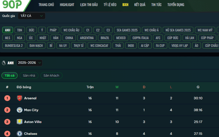
Task: Go to Lịch thi đấu page
Action: [x=89, y=5]
